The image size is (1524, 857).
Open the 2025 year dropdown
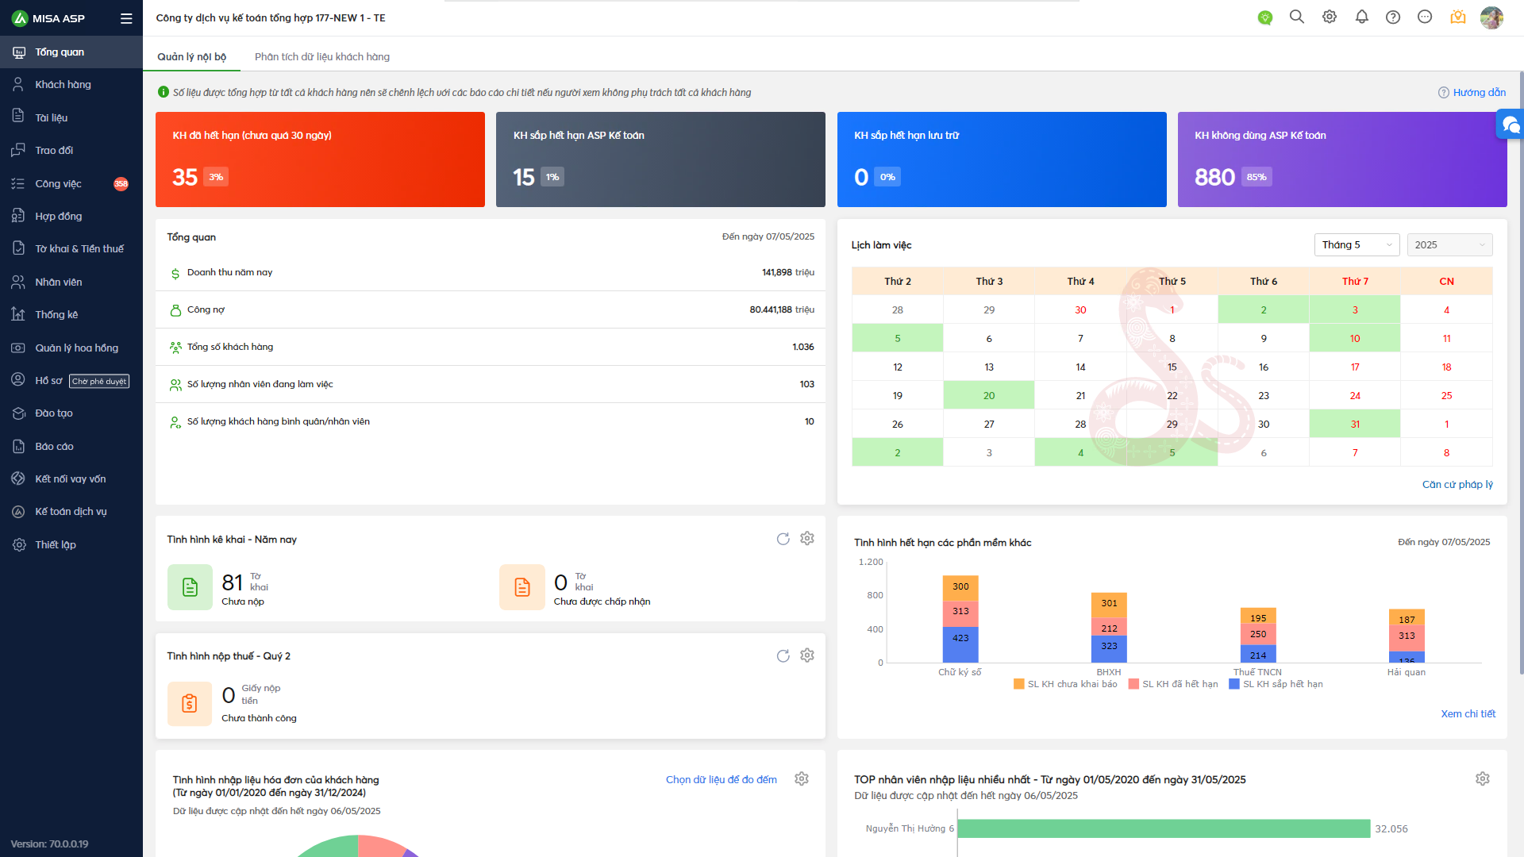[1449, 244]
